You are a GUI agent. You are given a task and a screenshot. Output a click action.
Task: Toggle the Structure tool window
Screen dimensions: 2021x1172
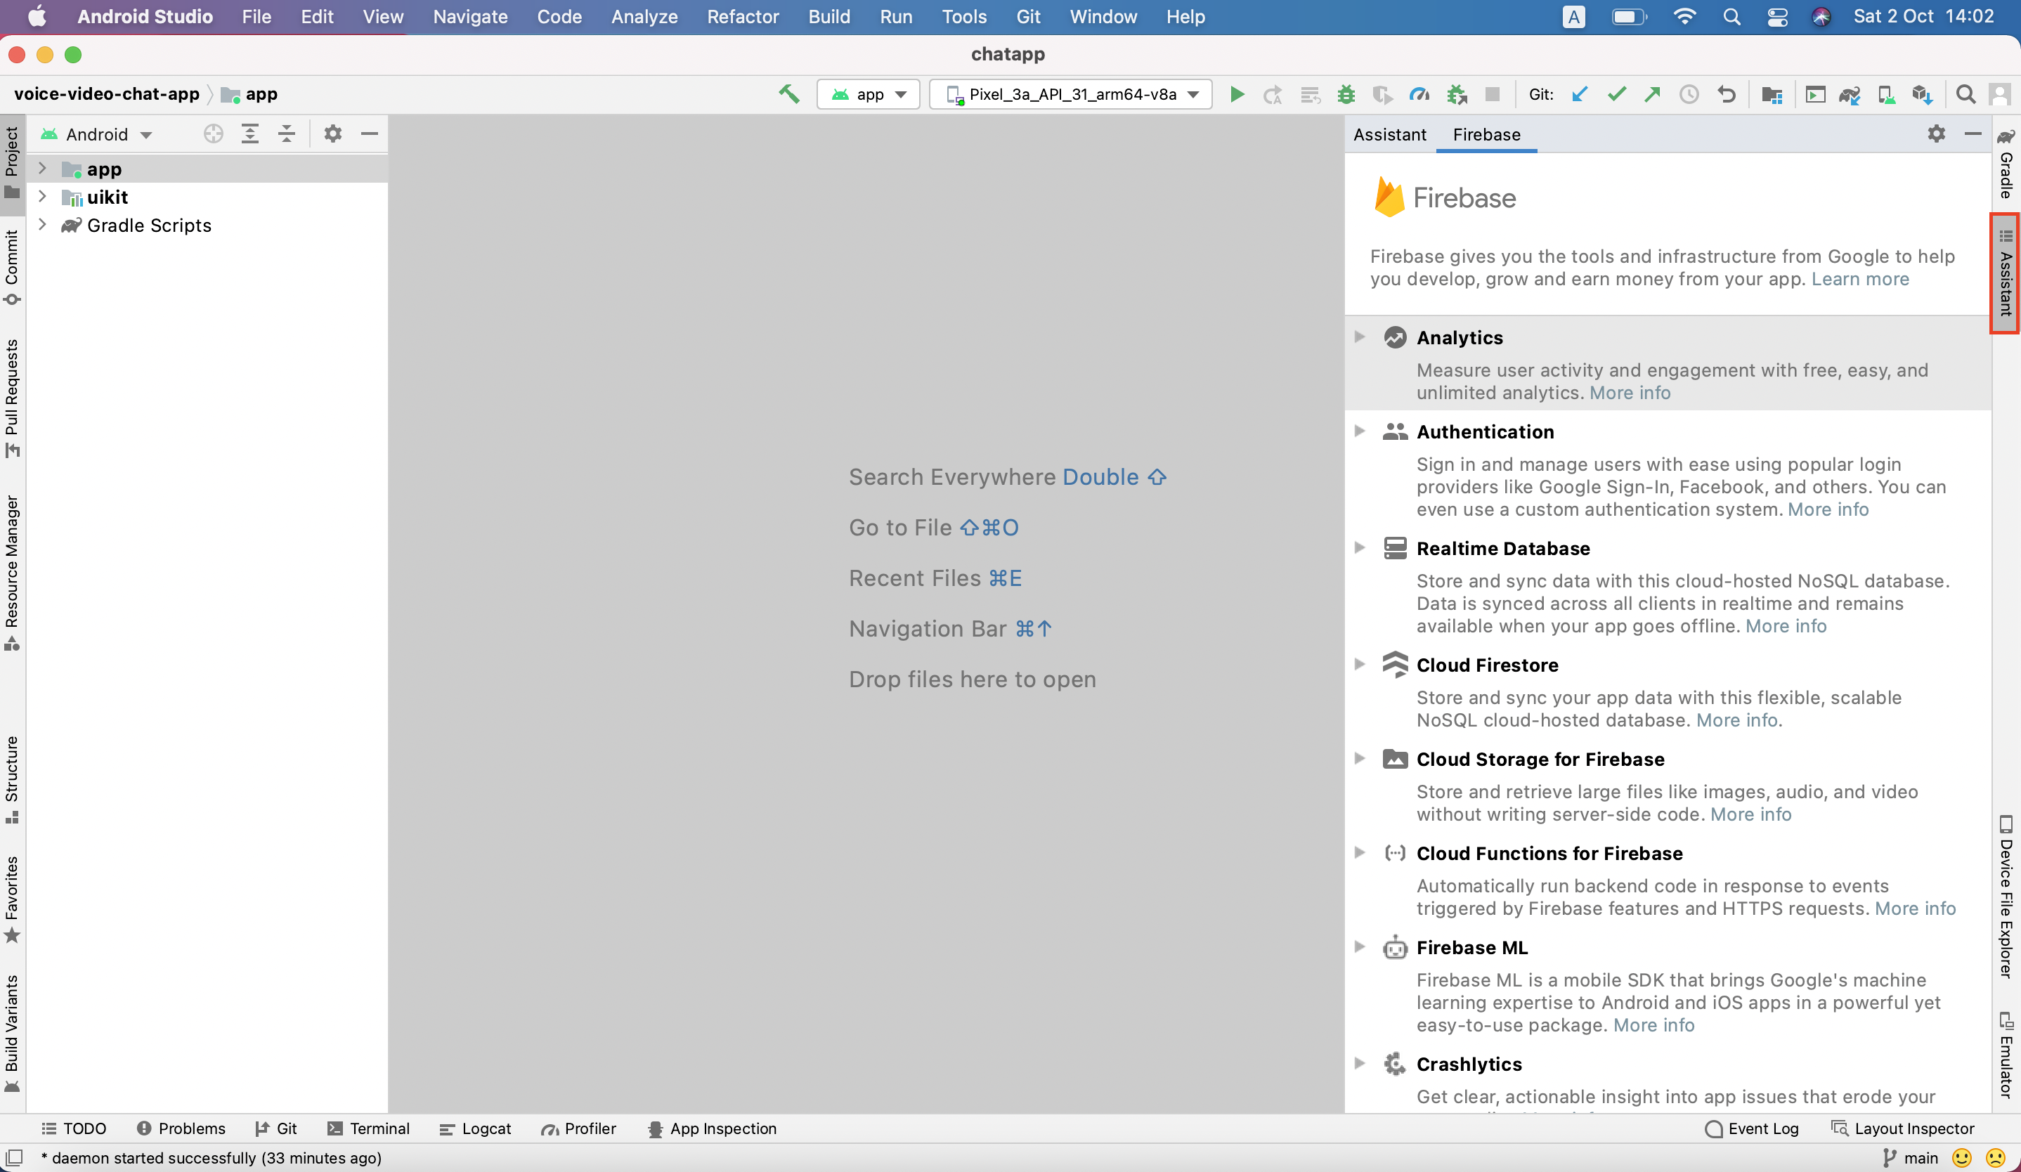[x=12, y=779]
